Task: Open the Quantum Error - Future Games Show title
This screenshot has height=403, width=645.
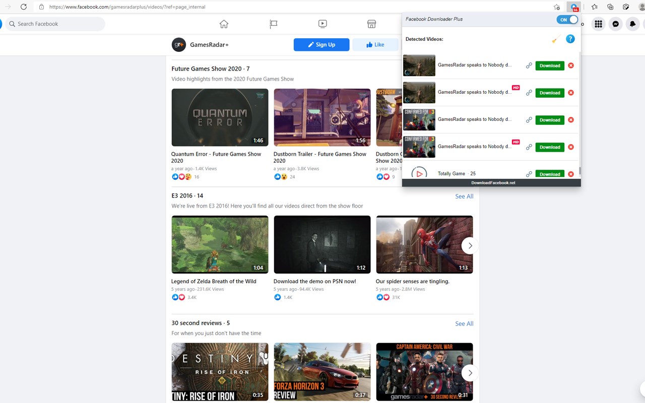Action: [216, 157]
